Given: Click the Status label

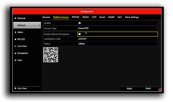Looking at the screenshot, I should 47,44.
